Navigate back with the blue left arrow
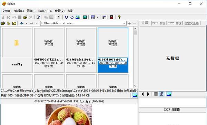The height and width of the screenshot is (125, 207). pyautogui.click(x=22, y=23)
